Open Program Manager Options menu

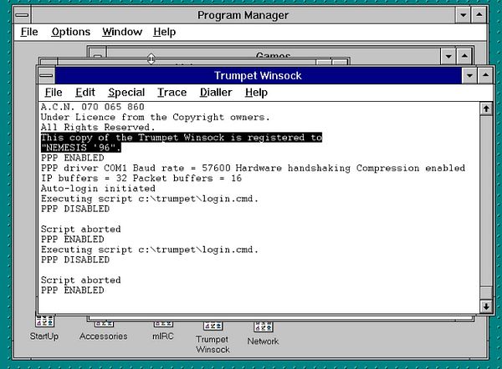pyautogui.click(x=71, y=32)
